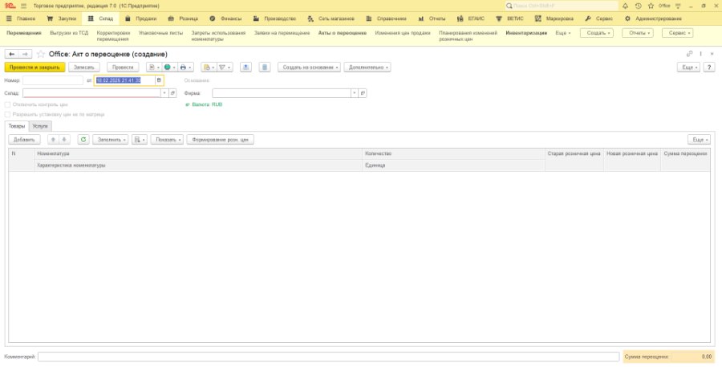722x367 pixels.
Task: Close the Акт о переоценке form
Action: (712, 54)
